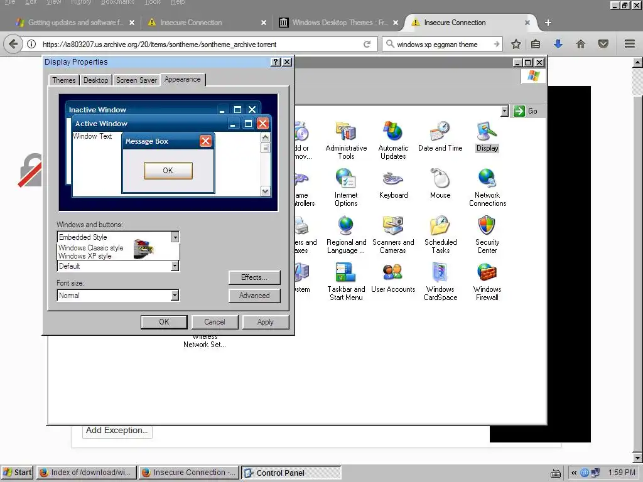Click Go button in Control Panel

tap(527, 111)
